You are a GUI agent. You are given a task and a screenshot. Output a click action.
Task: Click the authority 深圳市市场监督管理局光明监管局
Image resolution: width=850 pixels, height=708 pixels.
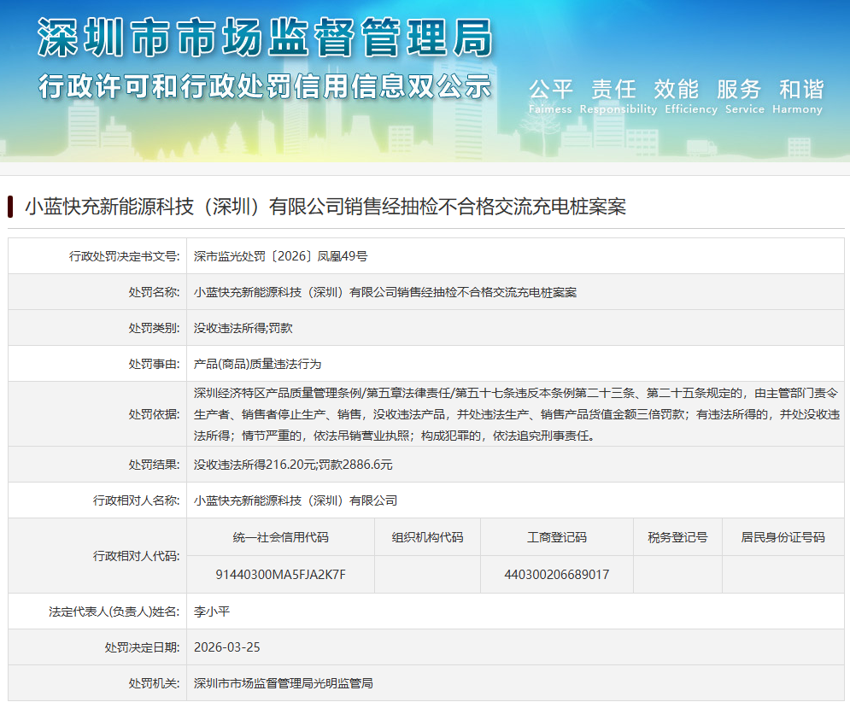pyautogui.click(x=283, y=683)
